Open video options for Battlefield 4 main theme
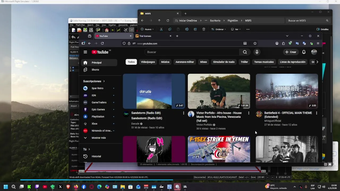The height and width of the screenshot is (191, 340). [316, 113]
